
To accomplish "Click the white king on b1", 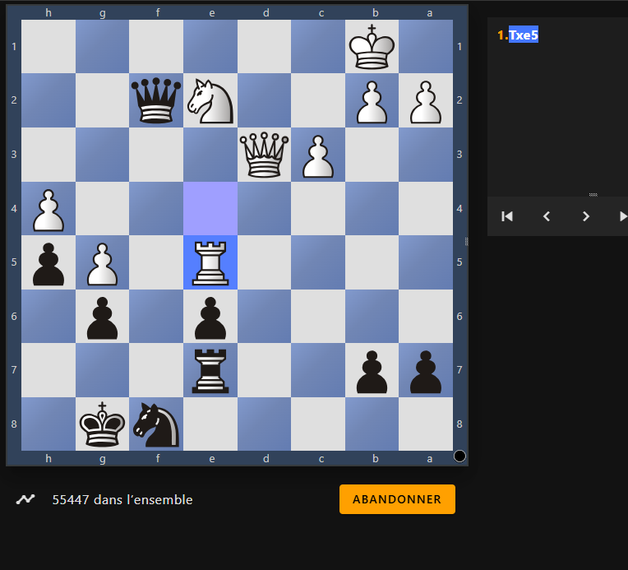I will [x=372, y=46].
